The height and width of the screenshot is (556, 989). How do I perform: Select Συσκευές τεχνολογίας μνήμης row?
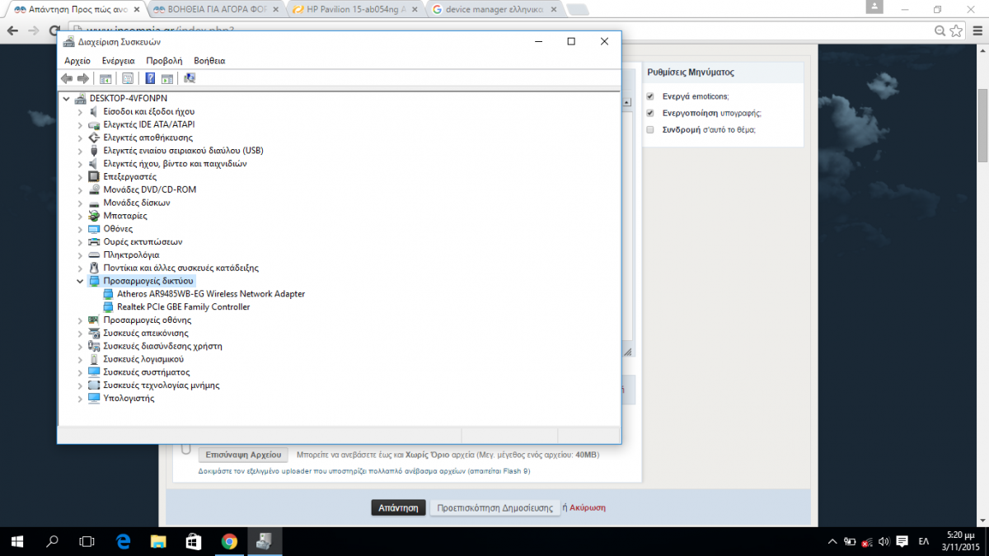[161, 385]
